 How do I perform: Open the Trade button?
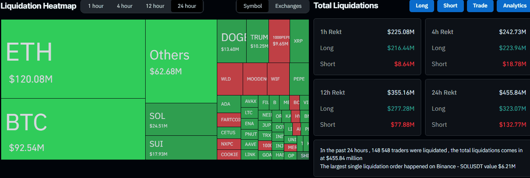[480, 6]
